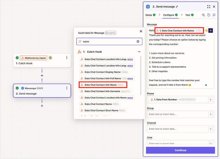The width and height of the screenshot is (220, 159).
Task: Open the three-dot menu on the Send message step
Action: click(67, 88)
